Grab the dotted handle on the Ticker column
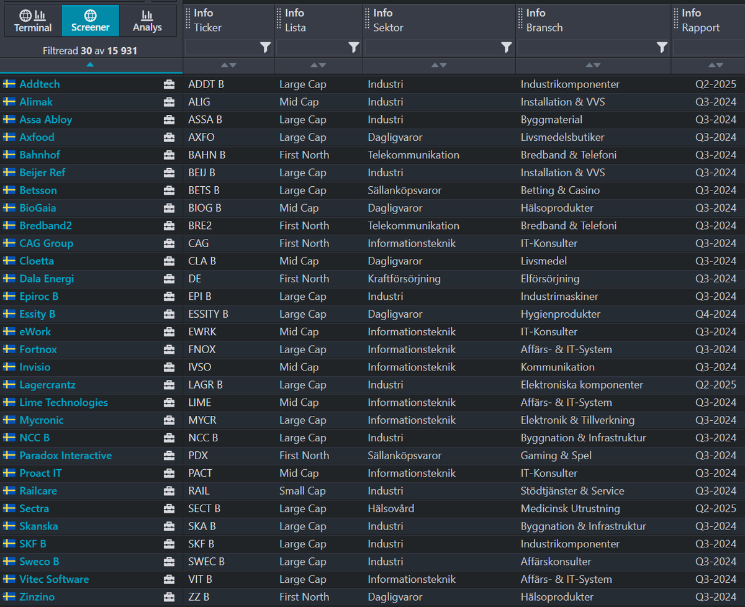The height and width of the screenshot is (607, 745). tap(188, 18)
